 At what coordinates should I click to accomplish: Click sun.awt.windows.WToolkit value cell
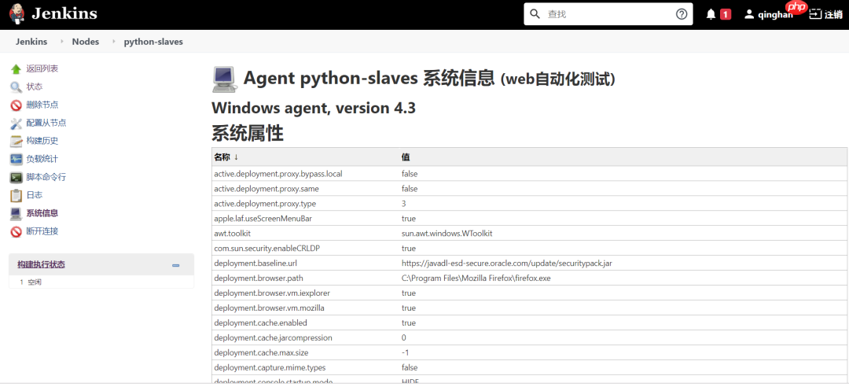pos(447,234)
